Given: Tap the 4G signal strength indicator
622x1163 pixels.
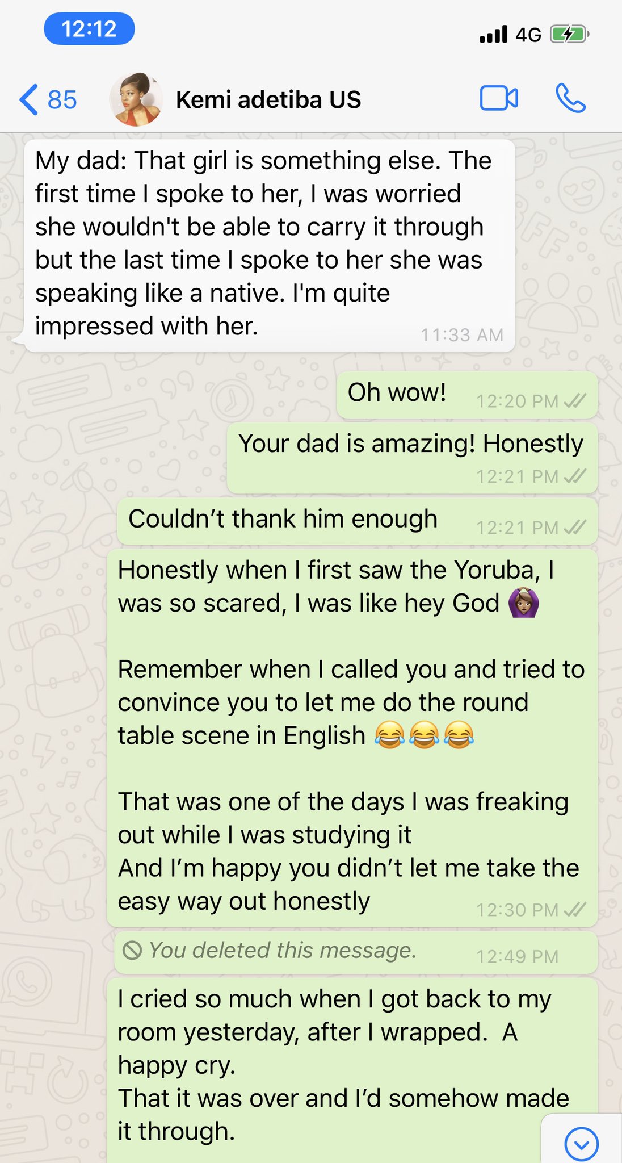Looking at the screenshot, I should [x=493, y=35].
